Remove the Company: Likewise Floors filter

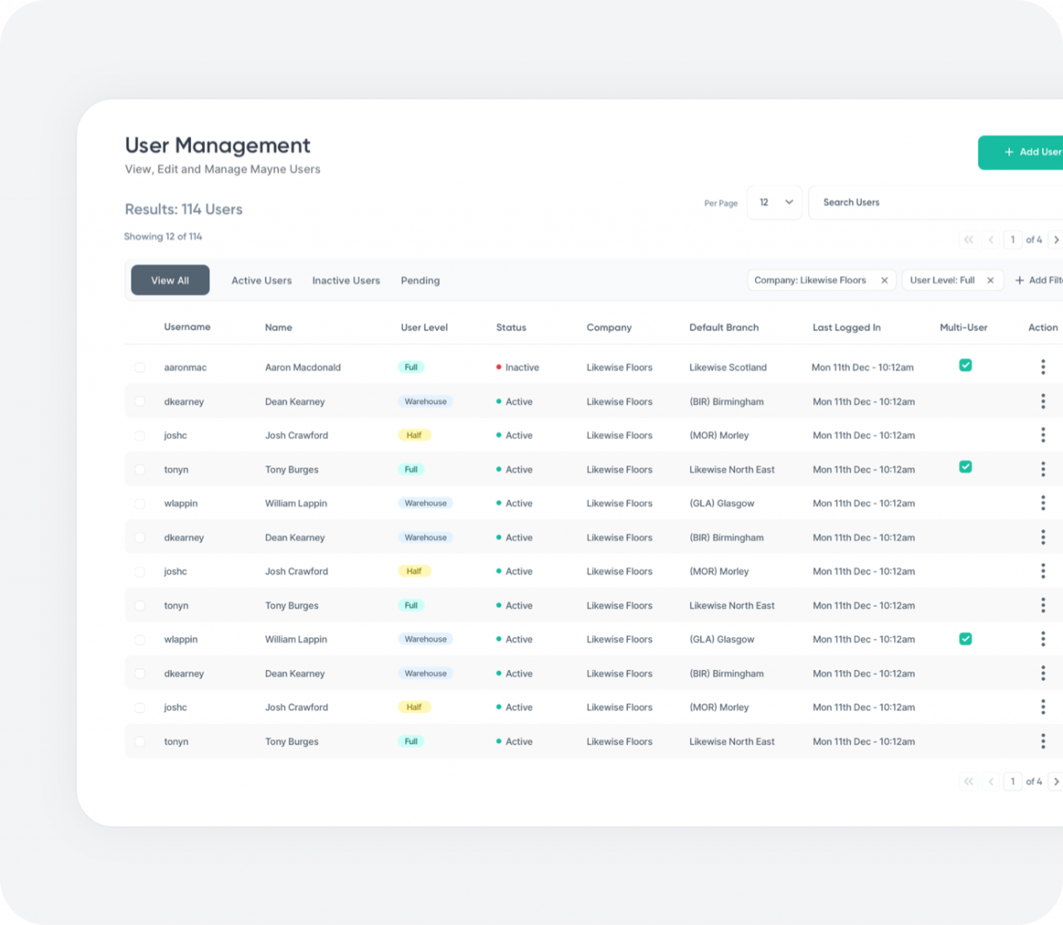click(x=884, y=281)
